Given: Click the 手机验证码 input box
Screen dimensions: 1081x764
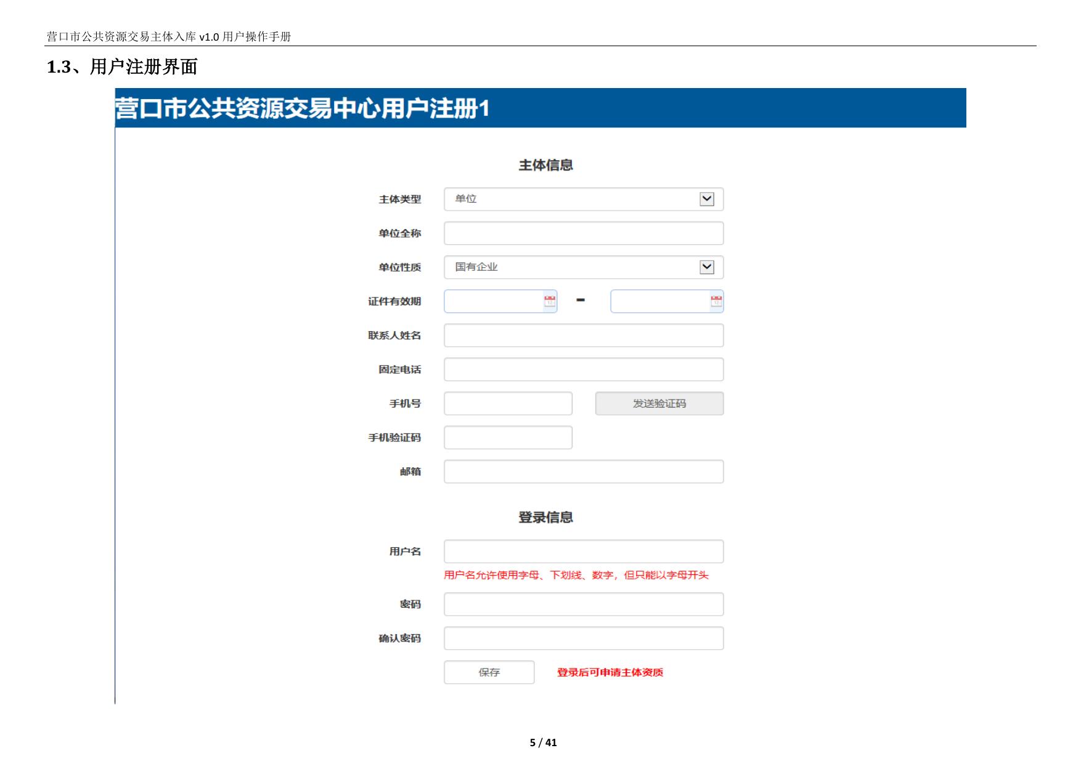Looking at the screenshot, I should click(508, 438).
